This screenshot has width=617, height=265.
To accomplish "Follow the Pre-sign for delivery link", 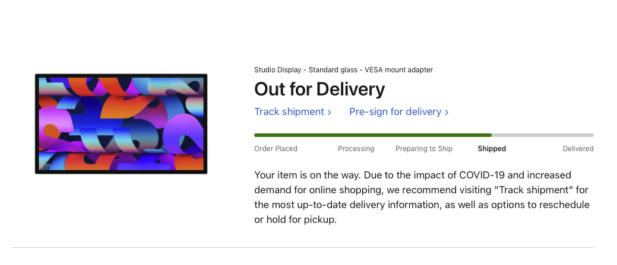I will pos(395,111).
